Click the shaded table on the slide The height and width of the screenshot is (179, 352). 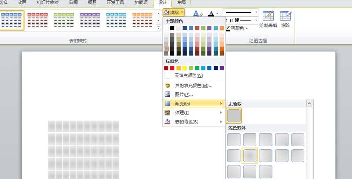coord(84,150)
